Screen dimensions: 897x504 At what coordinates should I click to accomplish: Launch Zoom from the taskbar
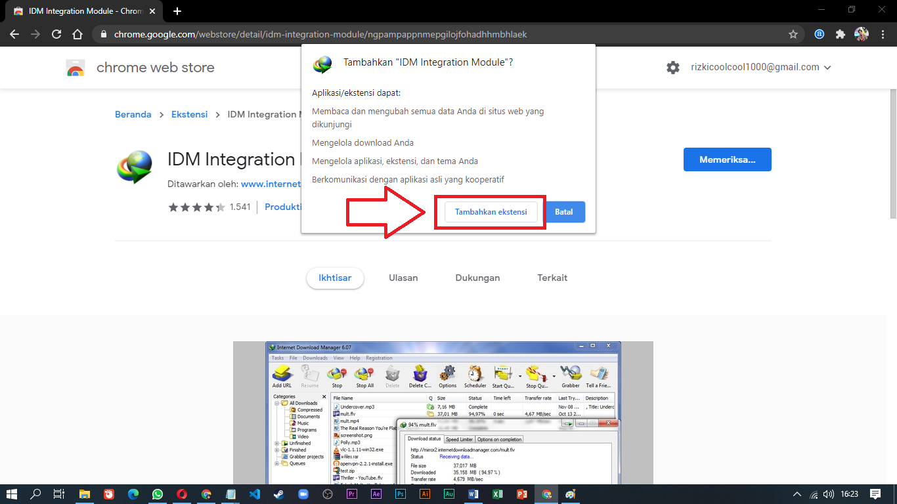[303, 494]
